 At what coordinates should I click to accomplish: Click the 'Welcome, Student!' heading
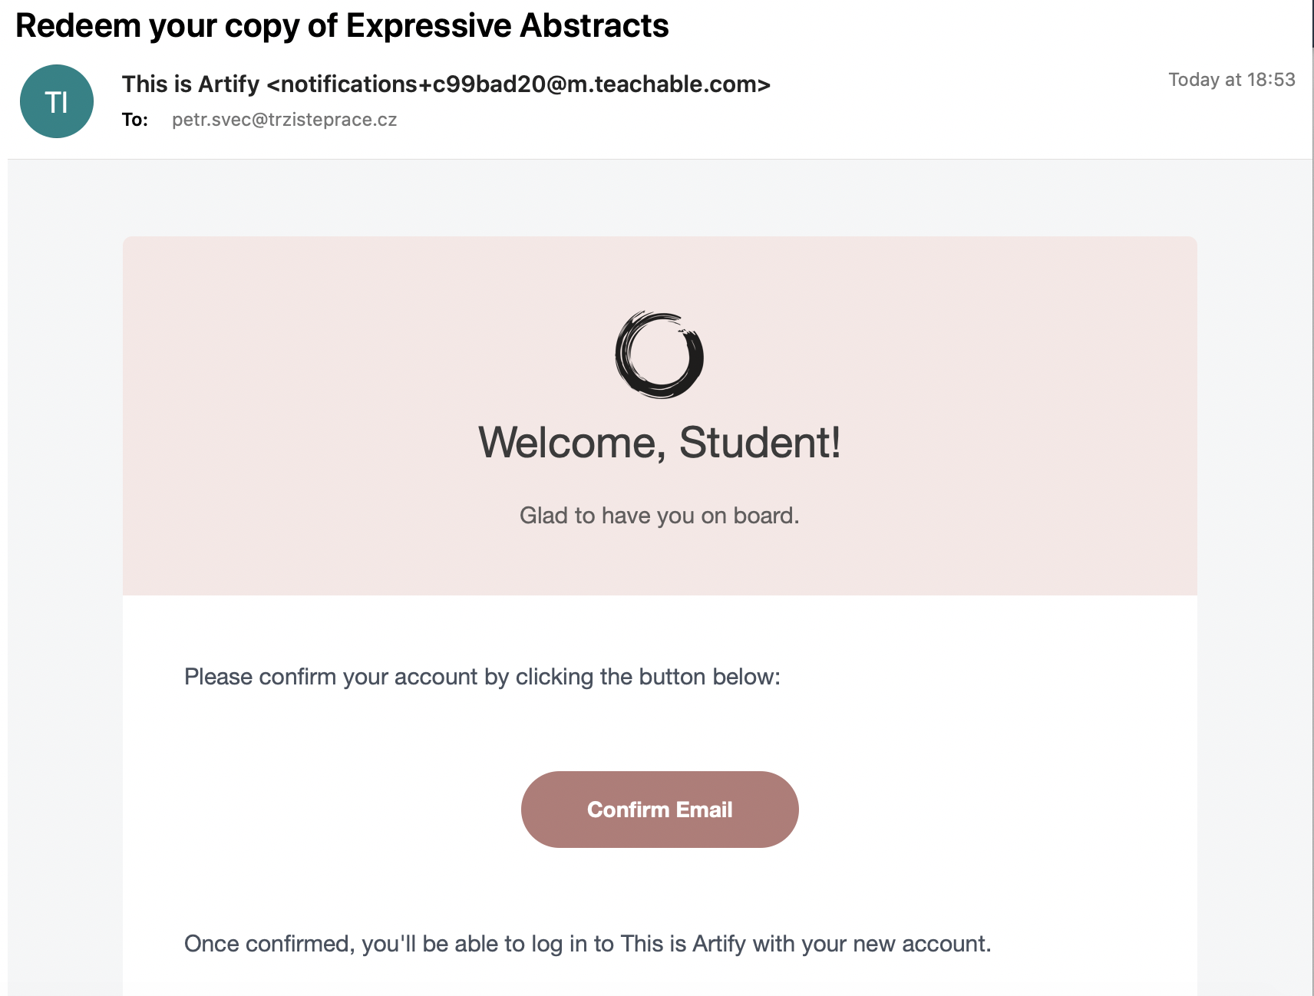coord(659,443)
